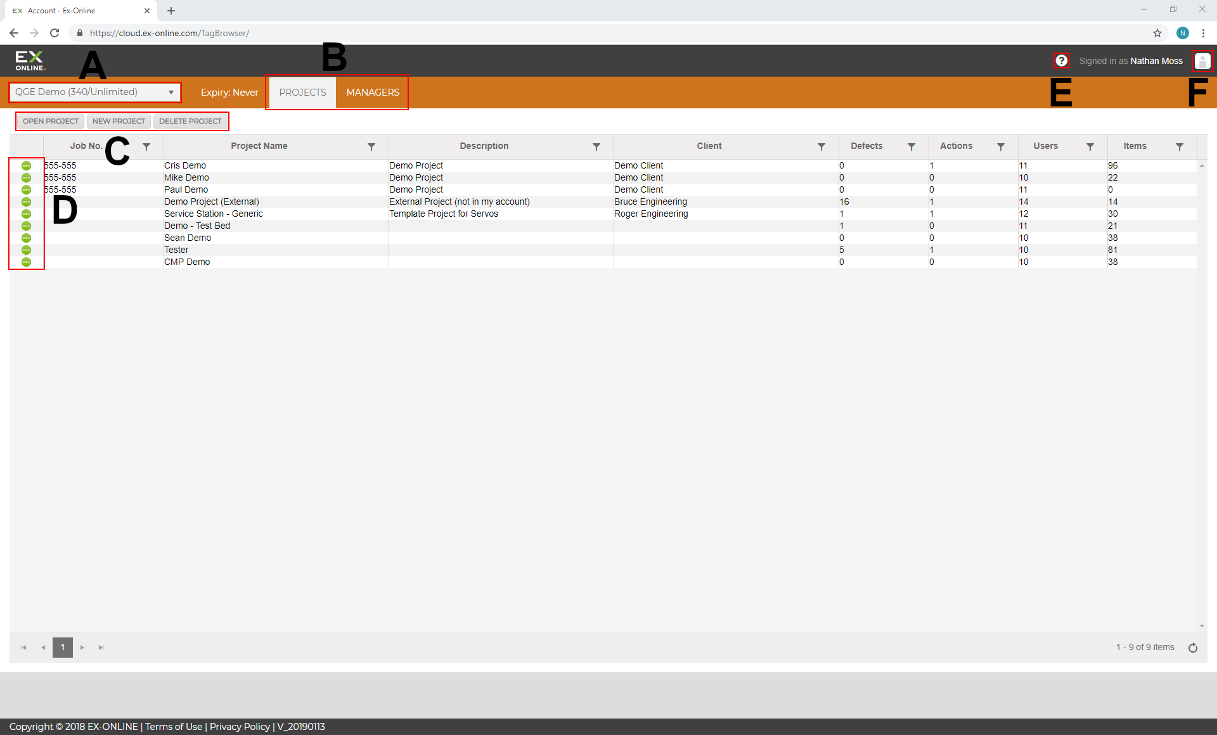Open filter for Client column
The height and width of the screenshot is (735, 1217).
click(x=821, y=146)
